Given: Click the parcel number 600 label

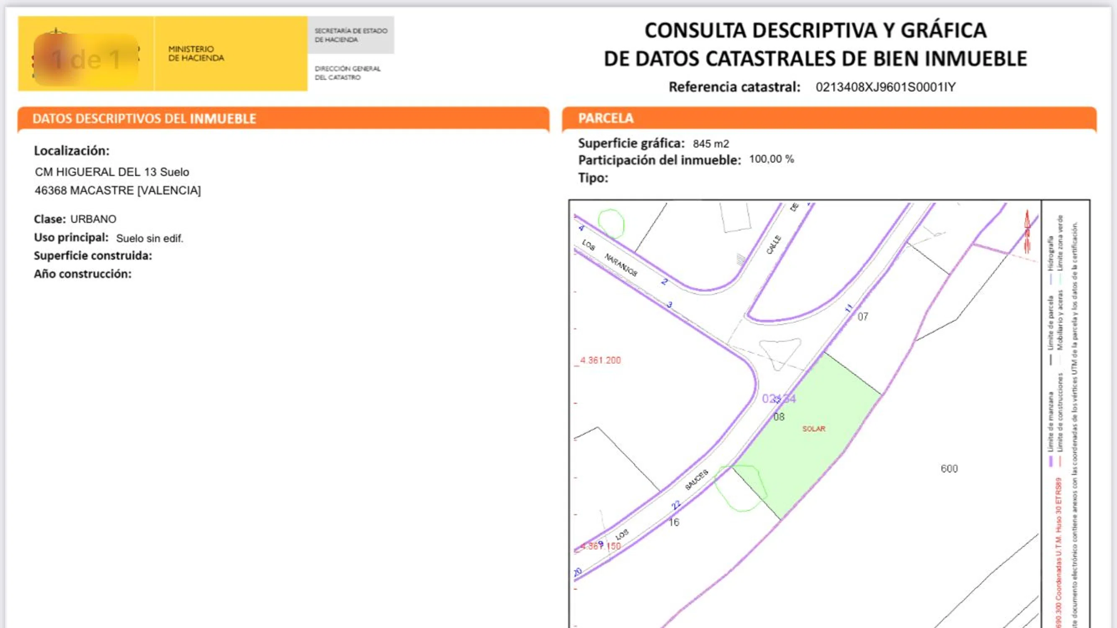Looking at the screenshot, I should click(949, 469).
